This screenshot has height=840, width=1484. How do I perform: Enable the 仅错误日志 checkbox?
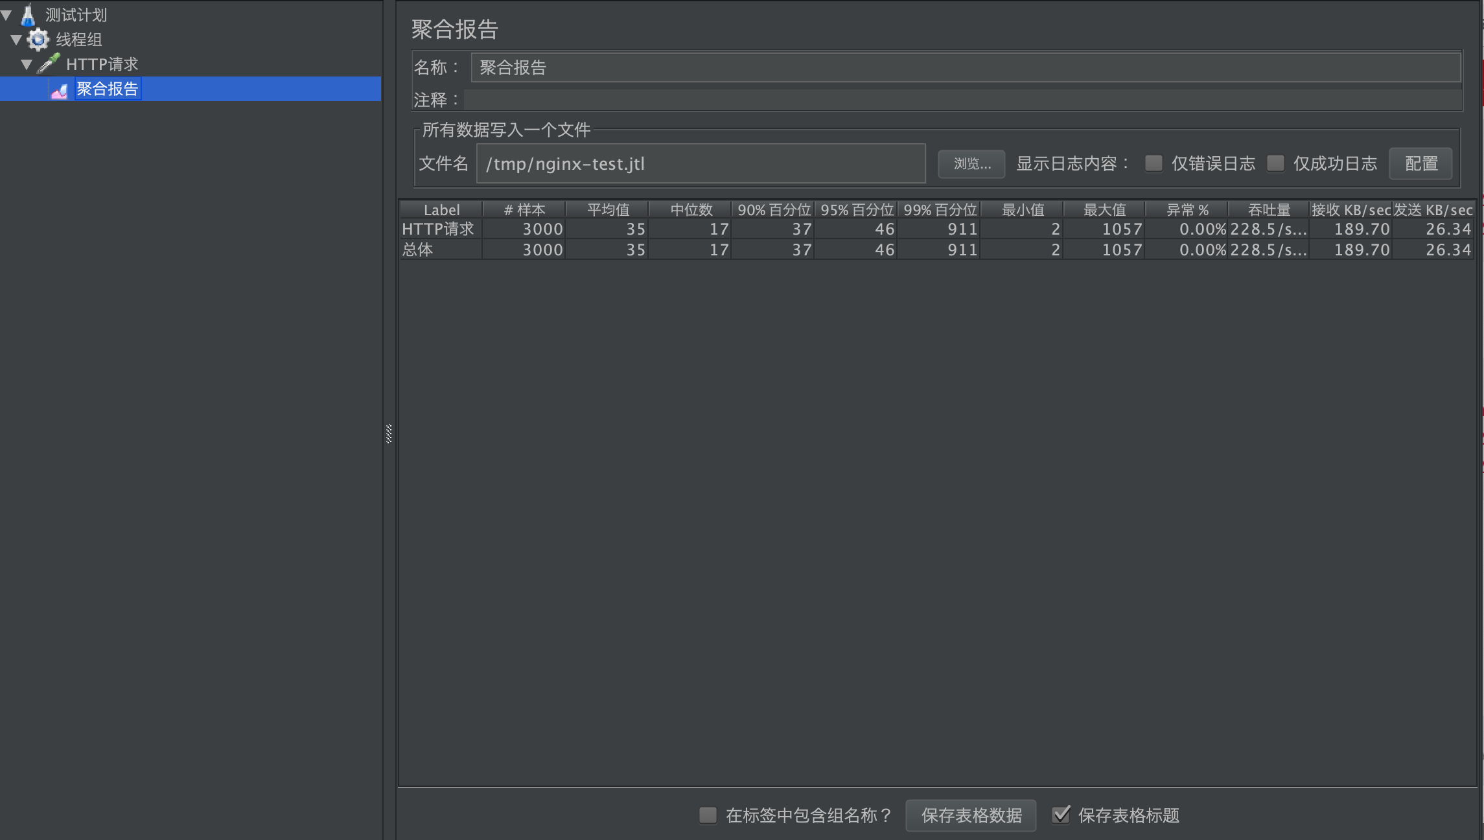click(1154, 163)
